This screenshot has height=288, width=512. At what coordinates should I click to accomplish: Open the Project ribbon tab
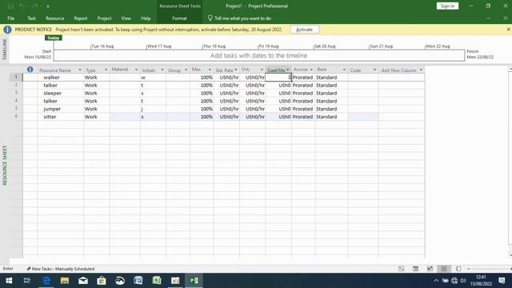pyautogui.click(x=104, y=18)
